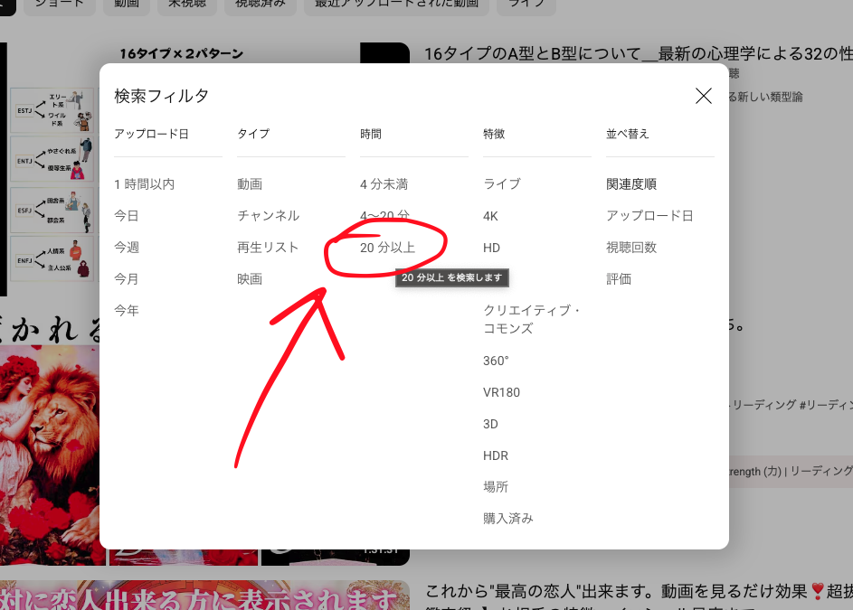This screenshot has height=610, width=853.
Task: Sort results by アップロード日
Action: pos(649,216)
